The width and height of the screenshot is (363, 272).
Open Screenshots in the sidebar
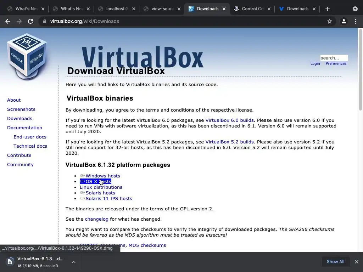point(21,109)
